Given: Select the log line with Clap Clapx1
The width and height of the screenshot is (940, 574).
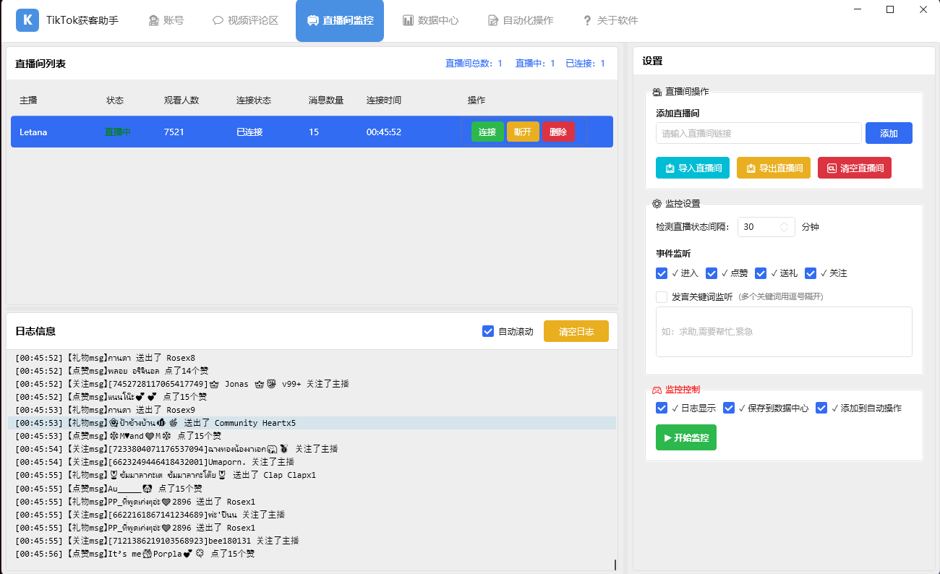Looking at the screenshot, I should tap(166, 475).
